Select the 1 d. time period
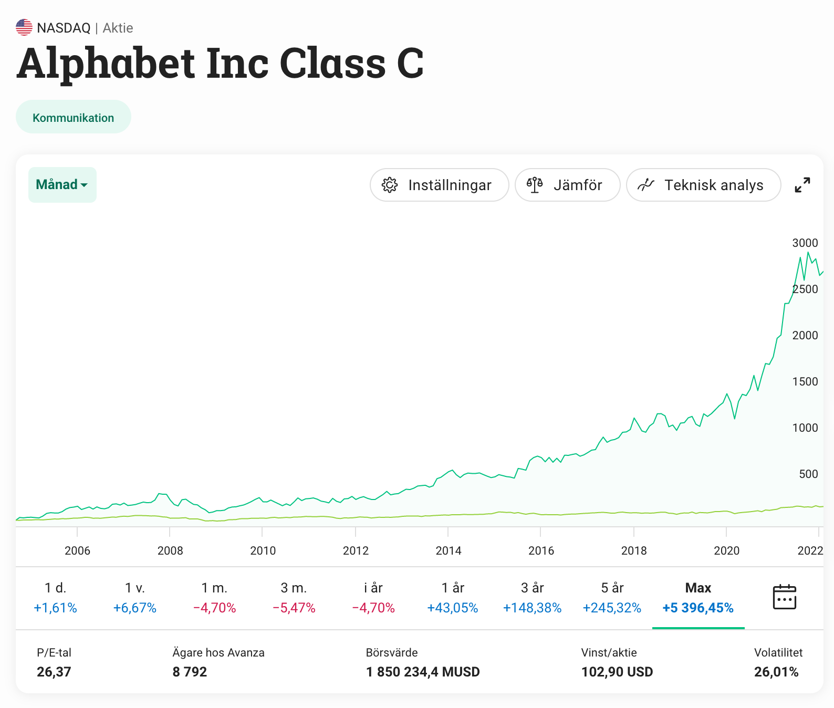This screenshot has height=708, width=834. [x=55, y=598]
